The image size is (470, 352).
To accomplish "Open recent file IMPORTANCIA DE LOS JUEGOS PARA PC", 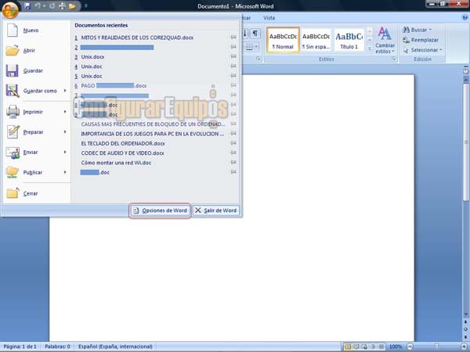I will (x=153, y=134).
